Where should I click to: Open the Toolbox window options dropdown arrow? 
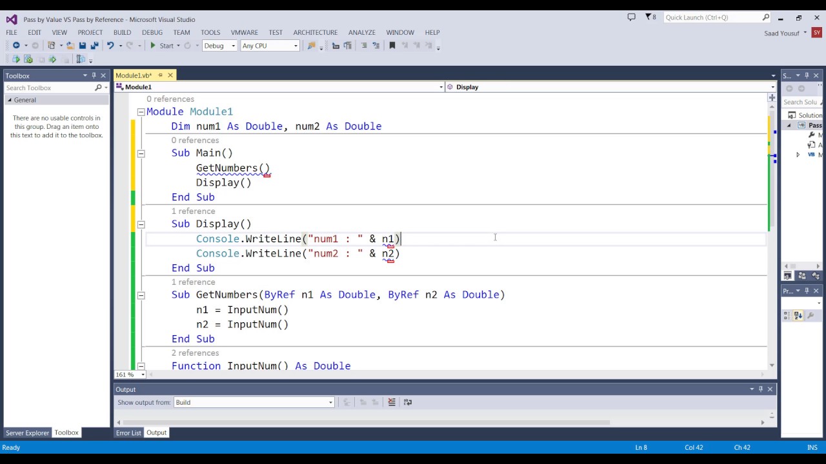(85, 75)
